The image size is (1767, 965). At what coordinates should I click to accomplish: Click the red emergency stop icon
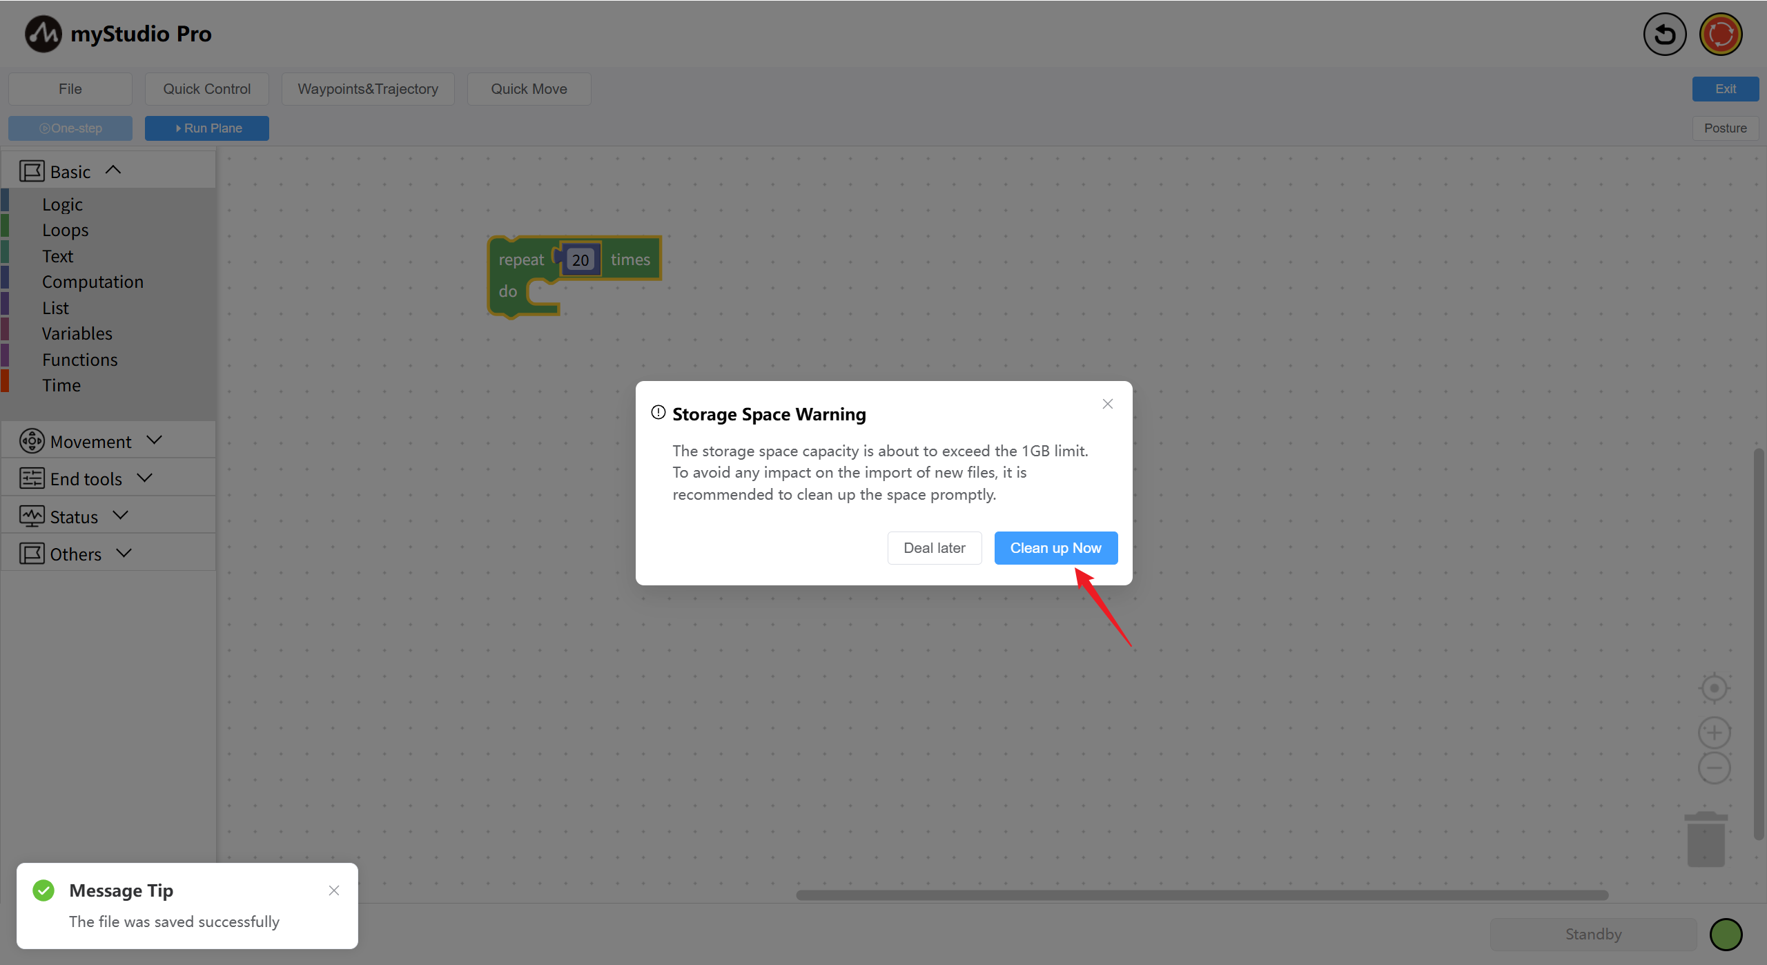1721,34
